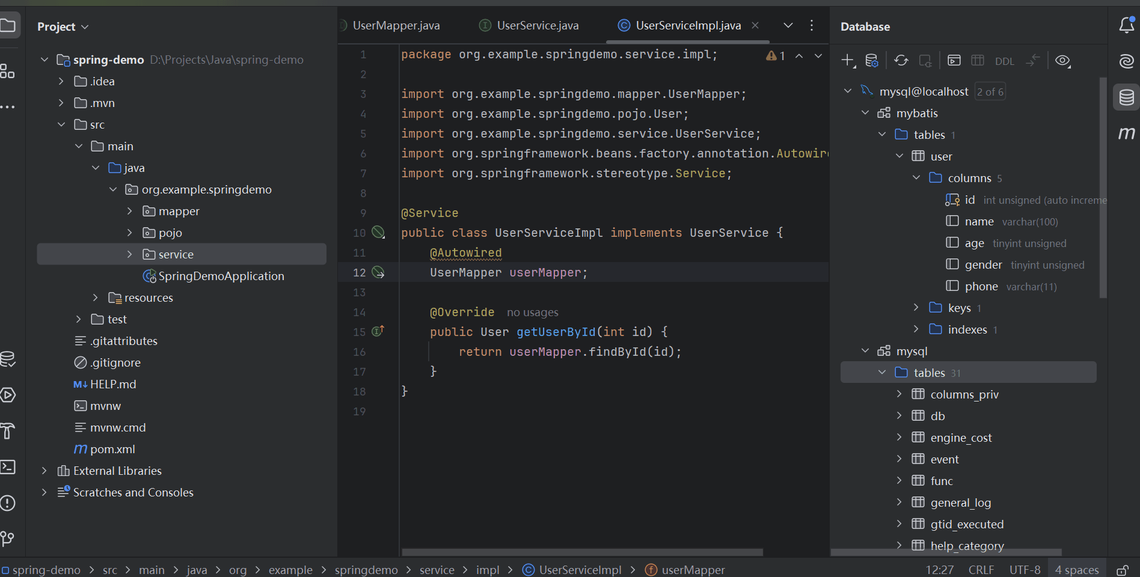The image size is (1140, 577).
Task: Click the editor horizontal scrollbar
Action: point(582,552)
